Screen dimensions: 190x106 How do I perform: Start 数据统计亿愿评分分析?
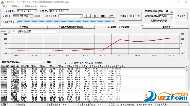pyautogui.click(x=130, y=16)
